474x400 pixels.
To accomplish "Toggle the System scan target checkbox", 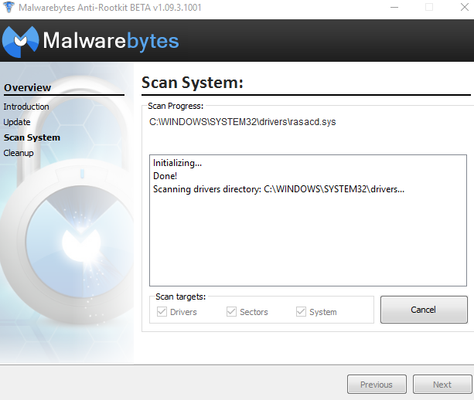I will pos(302,312).
